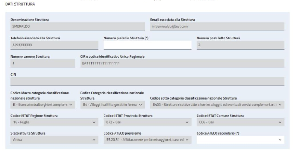Viewport: 298px width, 154px height.
Task: Click the Numero camere Struttura field
Action: point(43,63)
